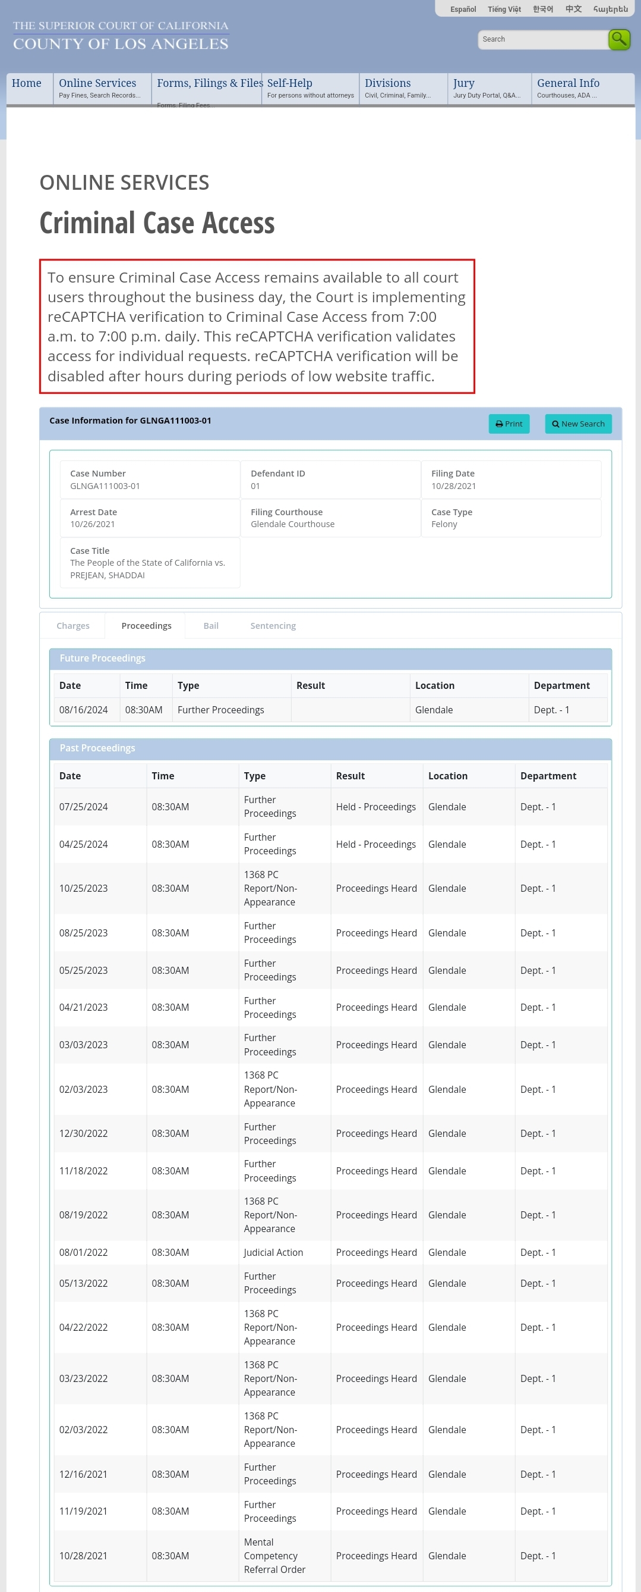Screen dimensions: 641x1592
Task: Click the green search magnifier button
Action: click(619, 39)
